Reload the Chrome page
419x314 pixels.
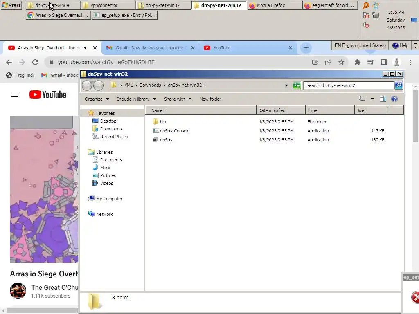point(35,62)
